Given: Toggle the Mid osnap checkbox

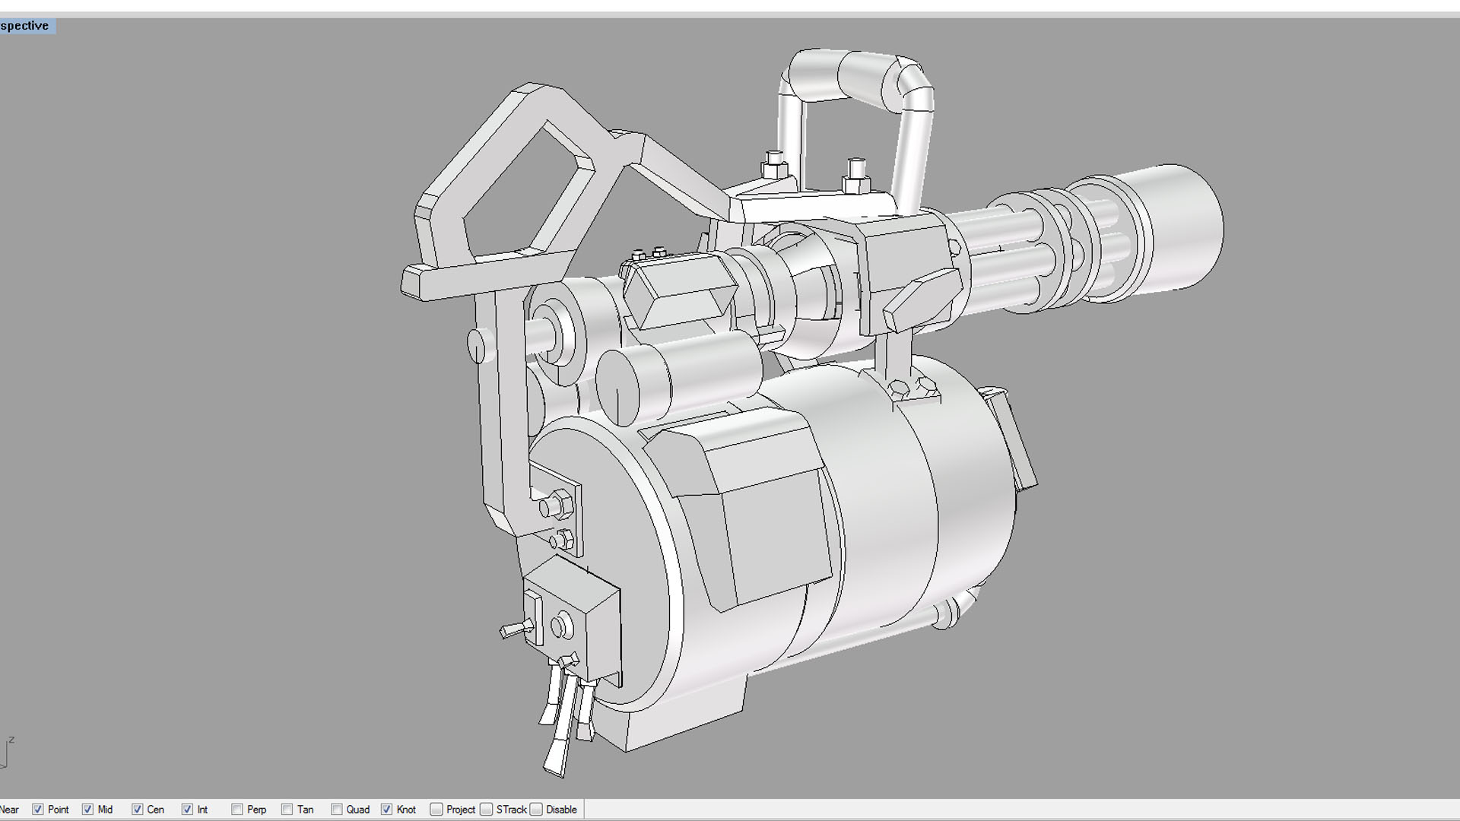Looking at the screenshot, I should click(87, 810).
